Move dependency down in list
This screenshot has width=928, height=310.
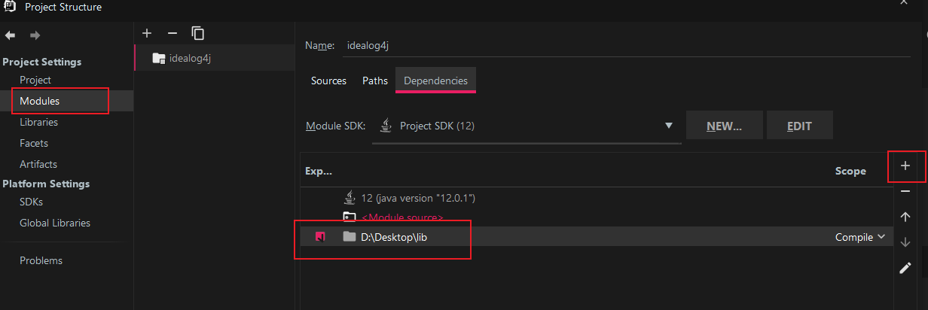[905, 242]
